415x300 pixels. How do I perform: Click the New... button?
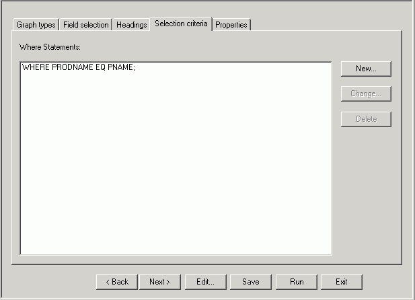point(366,69)
